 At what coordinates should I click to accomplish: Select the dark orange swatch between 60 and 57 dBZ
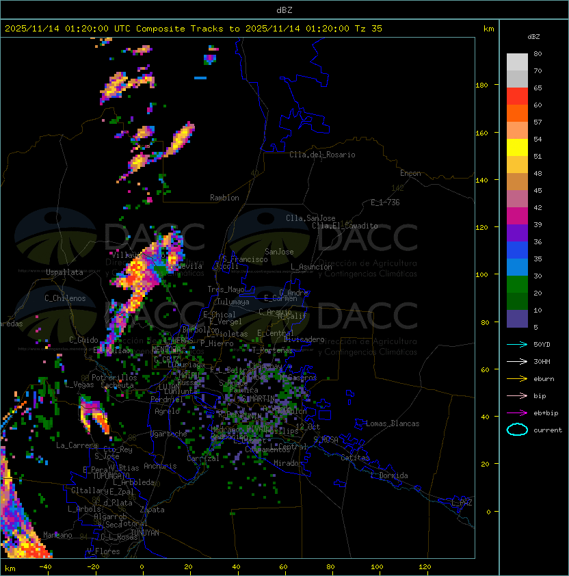click(x=517, y=113)
